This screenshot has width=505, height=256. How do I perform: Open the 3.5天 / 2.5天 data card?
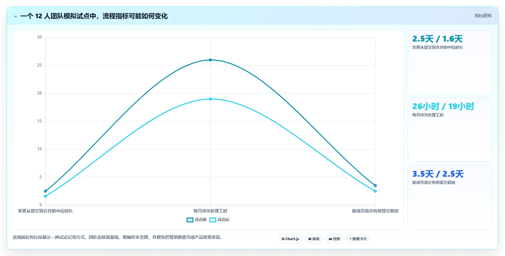[450, 197]
